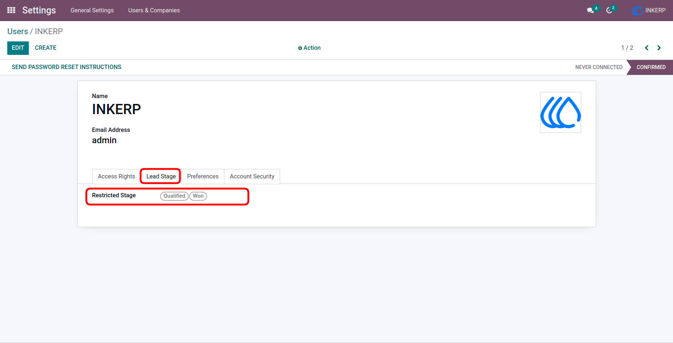Switch to the Preferences tab

point(203,176)
